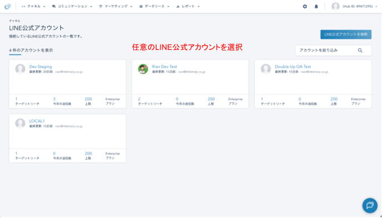Expand the Hub ID account dropdown

pos(360,7)
